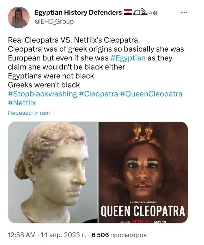Click Перевести твит to translate tweet
The height and width of the screenshot is (245, 204).
(30, 113)
